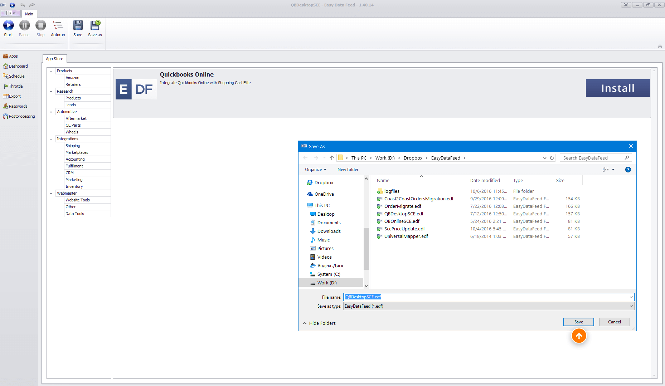Open the application menu button left of Main tab
665x386 pixels.
point(11,13)
